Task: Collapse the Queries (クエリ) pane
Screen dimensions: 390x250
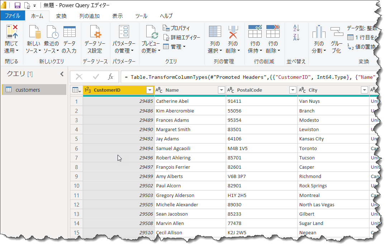Action: [x=62, y=74]
